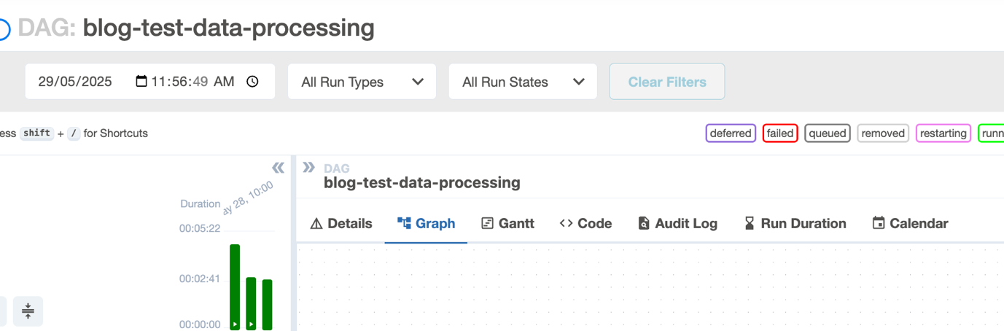This screenshot has height=331, width=1004.
Task: Click the play marker on first run bar
Action: (x=235, y=323)
